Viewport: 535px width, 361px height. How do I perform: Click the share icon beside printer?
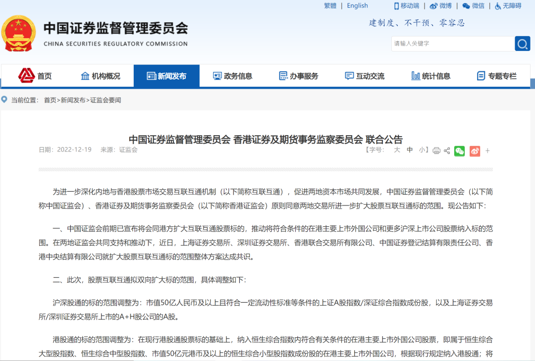447,151
